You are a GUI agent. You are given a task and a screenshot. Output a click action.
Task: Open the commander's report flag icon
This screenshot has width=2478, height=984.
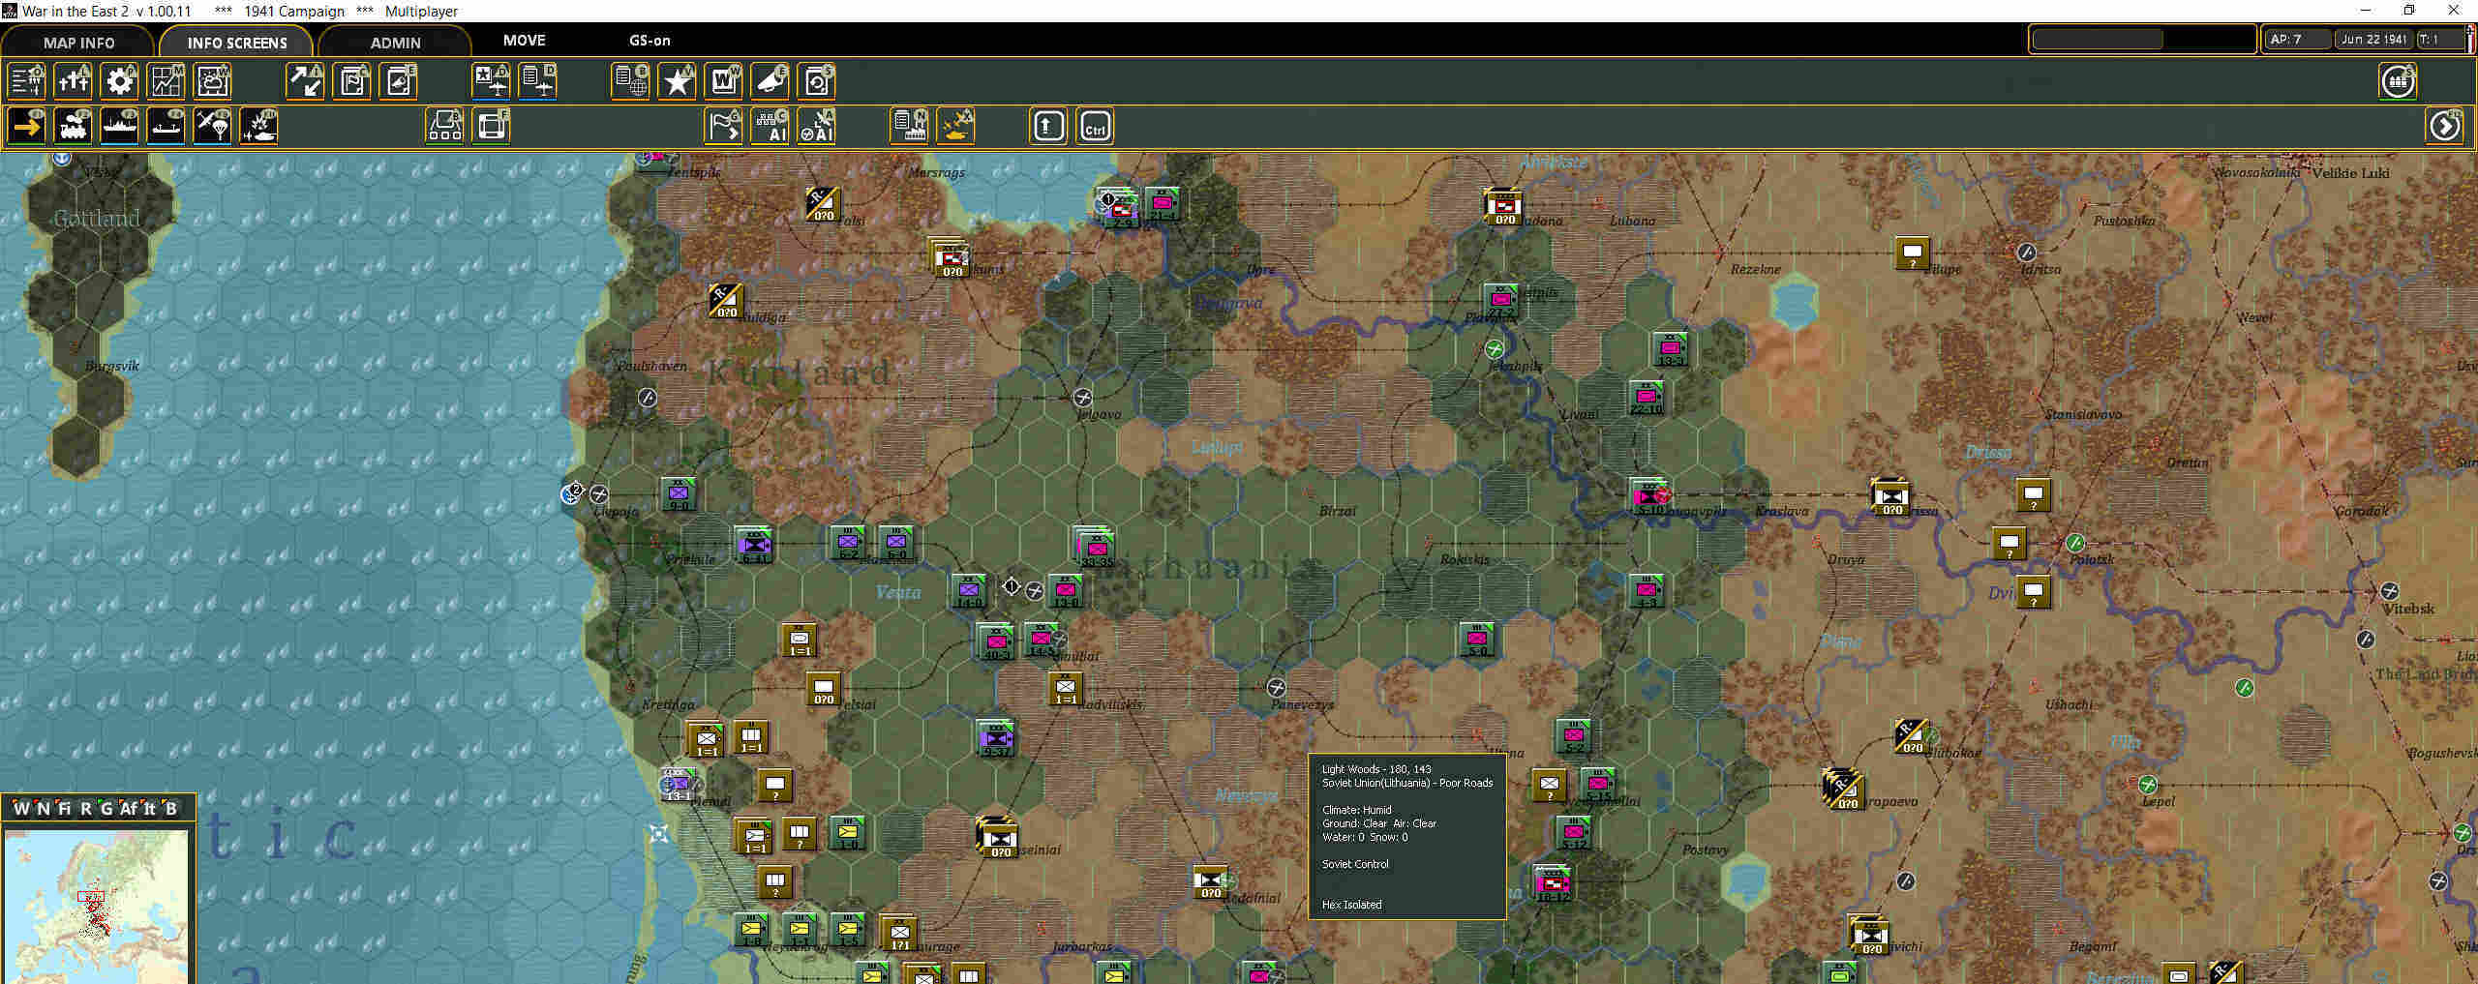(x=352, y=81)
